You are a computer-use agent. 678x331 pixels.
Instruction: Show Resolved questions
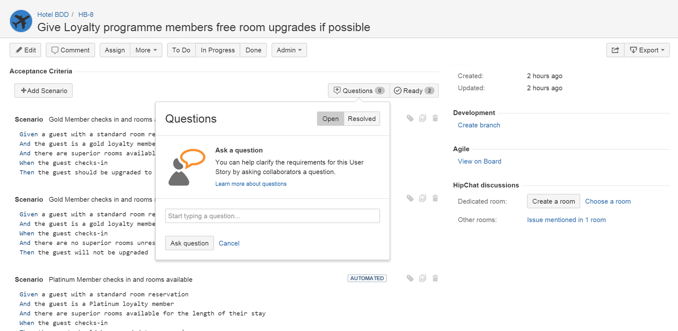click(x=361, y=119)
